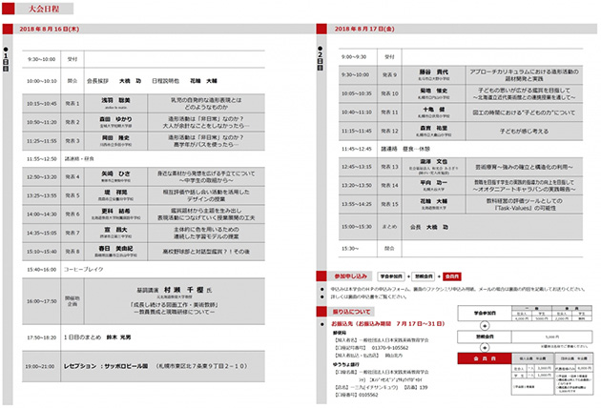Click the 14:35~15:05 time cell
The width and height of the screenshot is (601, 408).
tap(41, 233)
